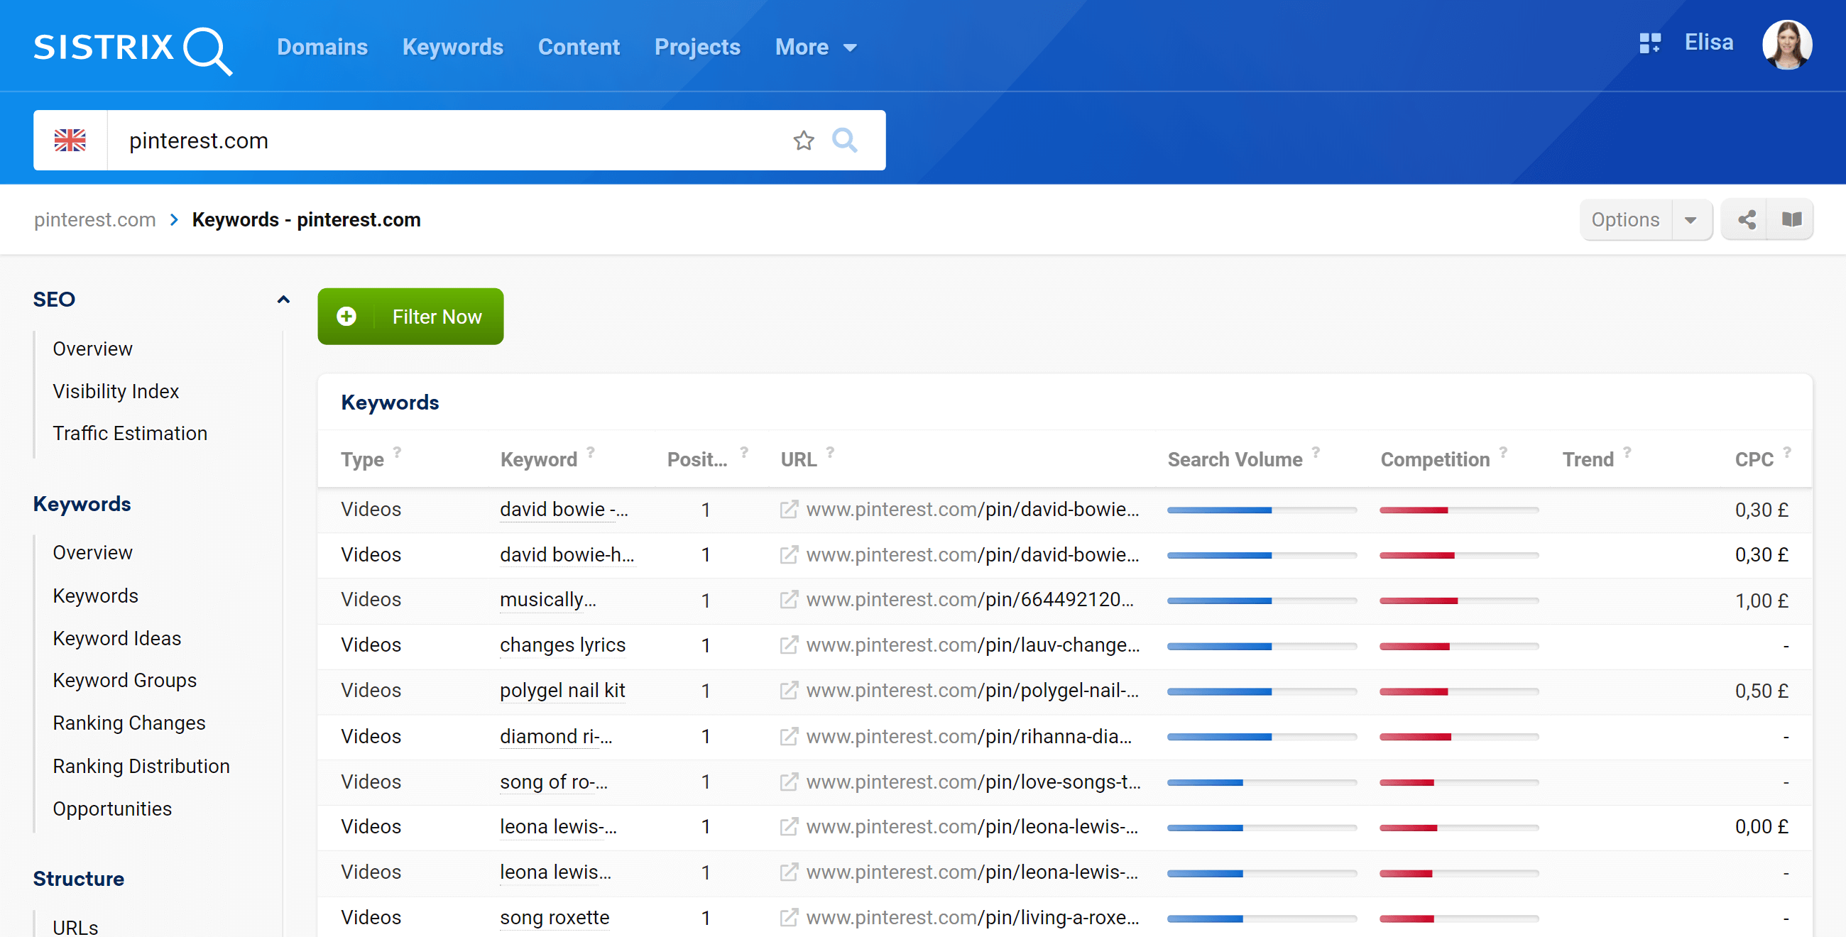Click the plus icon on Filter Now
1846x937 pixels.
pyautogui.click(x=346, y=316)
